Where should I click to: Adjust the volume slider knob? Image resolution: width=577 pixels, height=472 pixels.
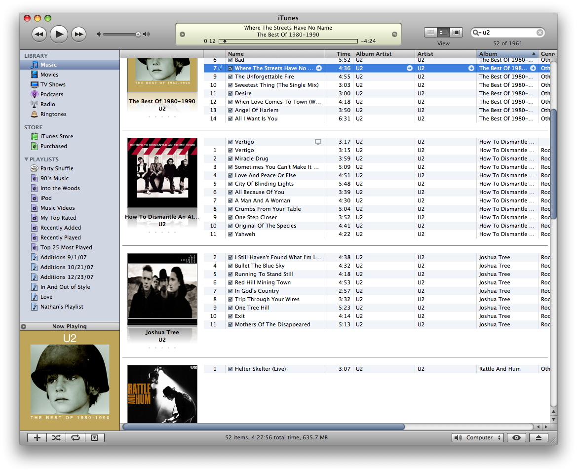[138, 34]
